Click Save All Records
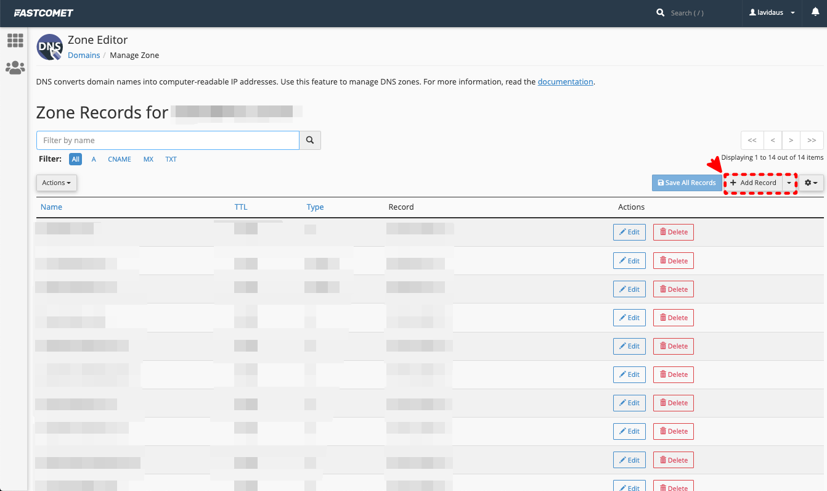 [687, 183]
